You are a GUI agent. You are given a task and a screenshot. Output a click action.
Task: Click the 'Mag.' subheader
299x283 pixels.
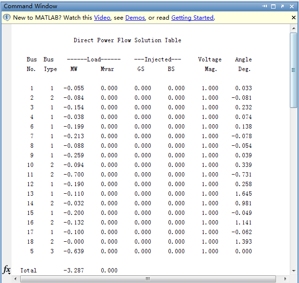(211, 69)
